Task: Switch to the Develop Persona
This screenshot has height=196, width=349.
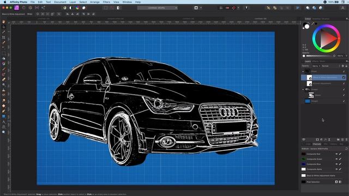Action: (31, 8)
